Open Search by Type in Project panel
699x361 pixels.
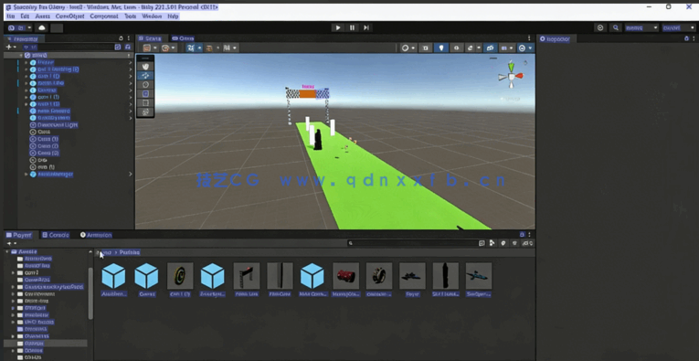pos(492,243)
